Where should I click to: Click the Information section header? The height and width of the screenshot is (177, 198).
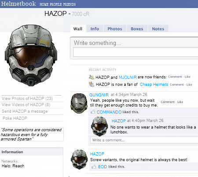(x=32, y=152)
